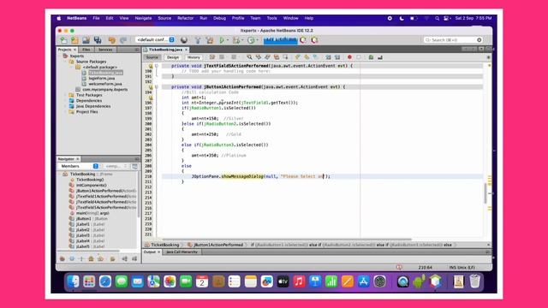Open the Run Project arrow dropdown

228,40
